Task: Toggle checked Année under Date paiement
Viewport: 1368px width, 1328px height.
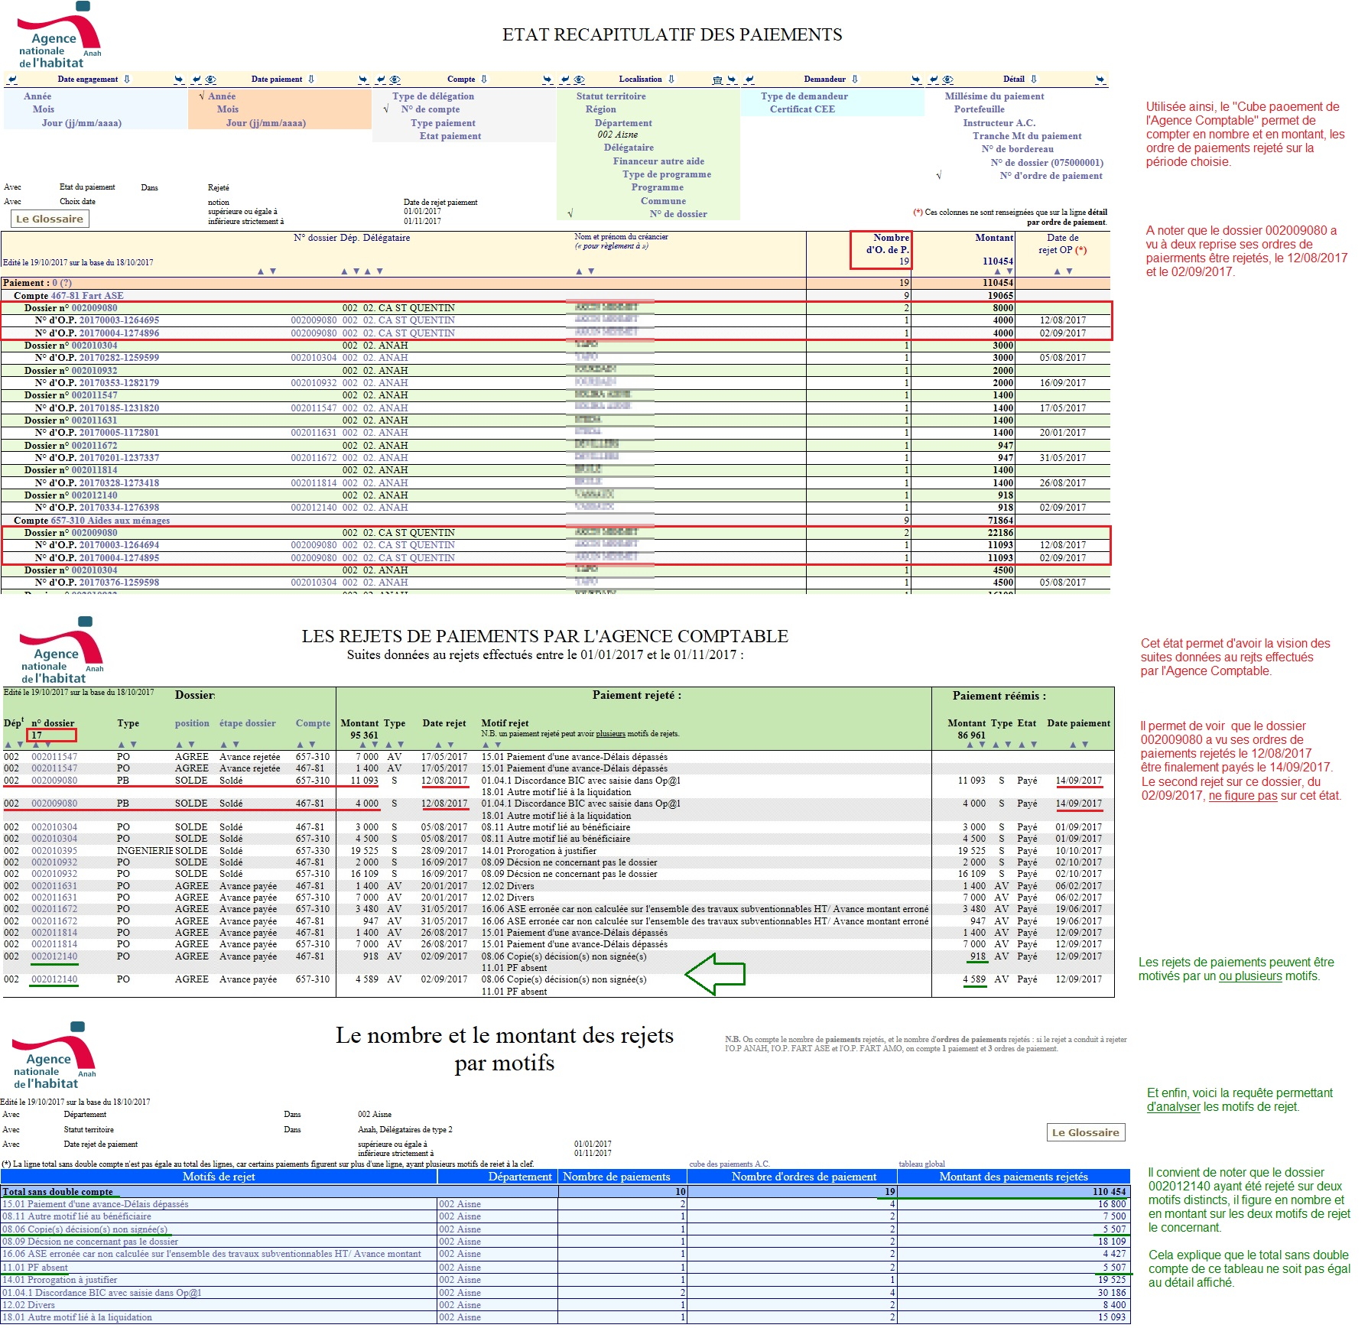Action: pos(222,96)
